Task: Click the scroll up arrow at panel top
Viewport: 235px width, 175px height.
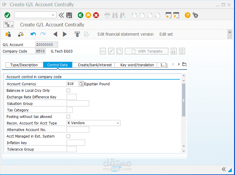Action: [184, 75]
